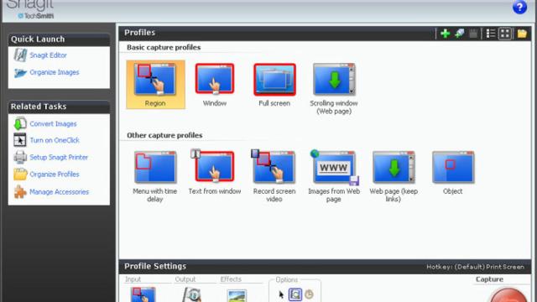The width and height of the screenshot is (537, 302).
Task: Click the Convert Images link
Action: (53, 124)
